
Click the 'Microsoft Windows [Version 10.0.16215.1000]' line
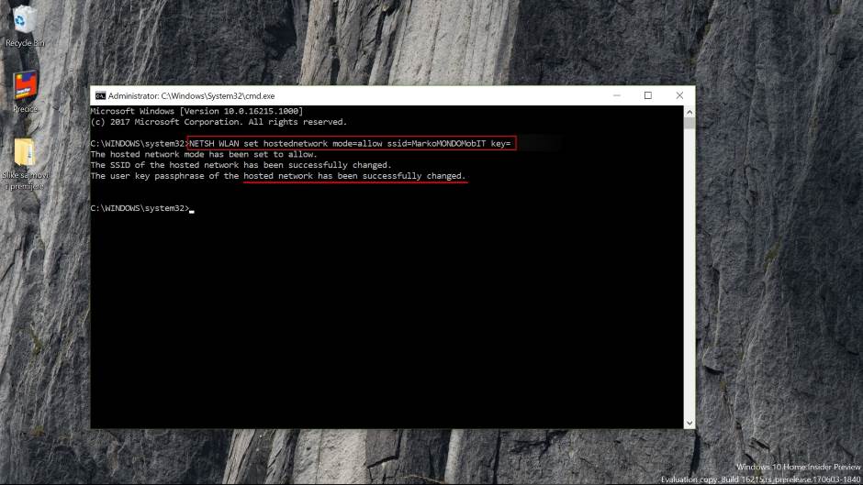(196, 111)
